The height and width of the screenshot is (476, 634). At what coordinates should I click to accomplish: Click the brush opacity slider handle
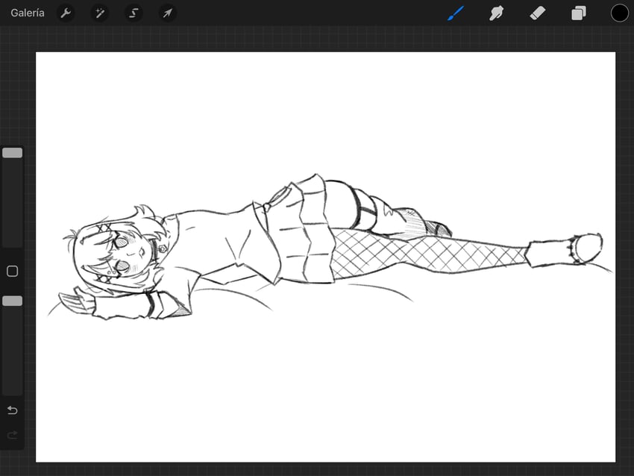pos(13,301)
